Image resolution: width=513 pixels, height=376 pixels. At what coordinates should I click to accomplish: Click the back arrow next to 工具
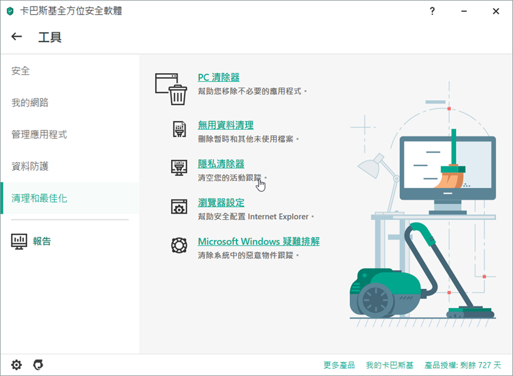[17, 37]
